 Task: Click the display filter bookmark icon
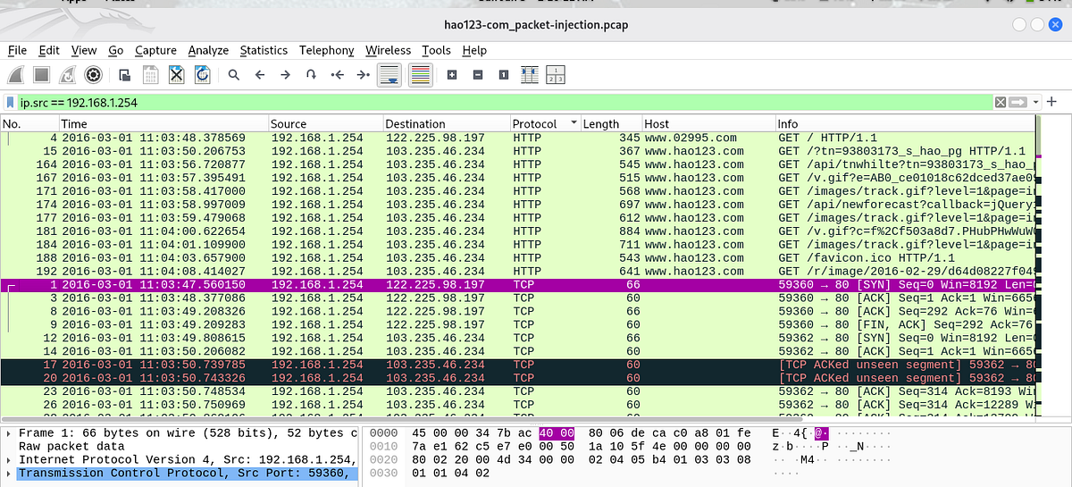[11, 103]
